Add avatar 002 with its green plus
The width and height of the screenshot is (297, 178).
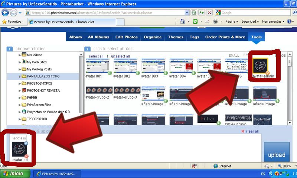[x=138, y=73]
